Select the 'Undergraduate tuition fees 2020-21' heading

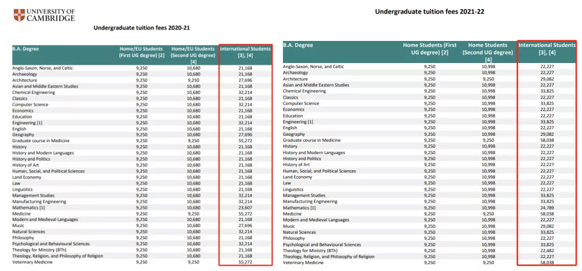pos(142,28)
